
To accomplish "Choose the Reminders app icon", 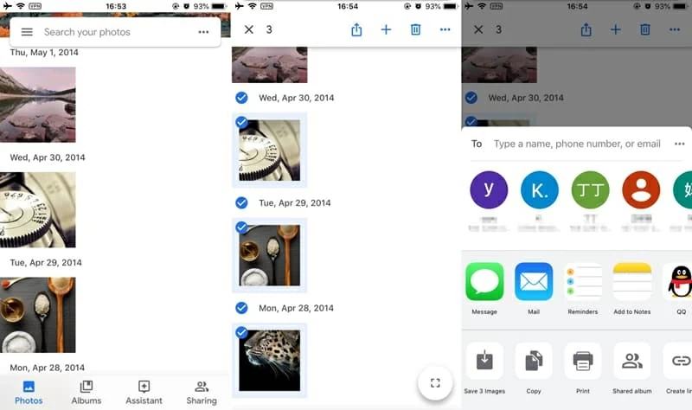I will click(x=583, y=282).
